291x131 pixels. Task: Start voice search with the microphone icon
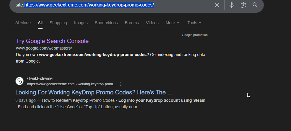(232, 5)
